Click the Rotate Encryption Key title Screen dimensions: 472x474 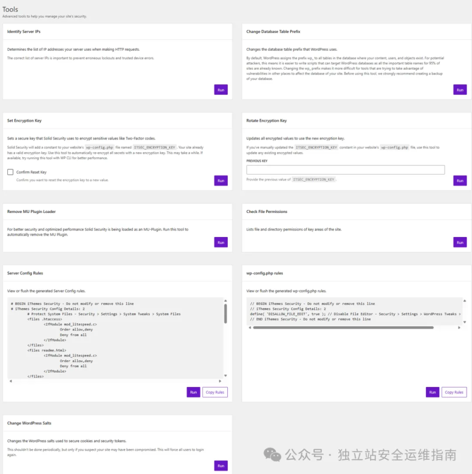tap(267, 120)
